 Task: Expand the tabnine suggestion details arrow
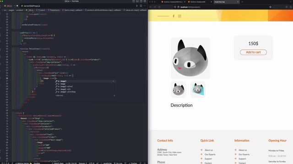click(x=114, y=96)
